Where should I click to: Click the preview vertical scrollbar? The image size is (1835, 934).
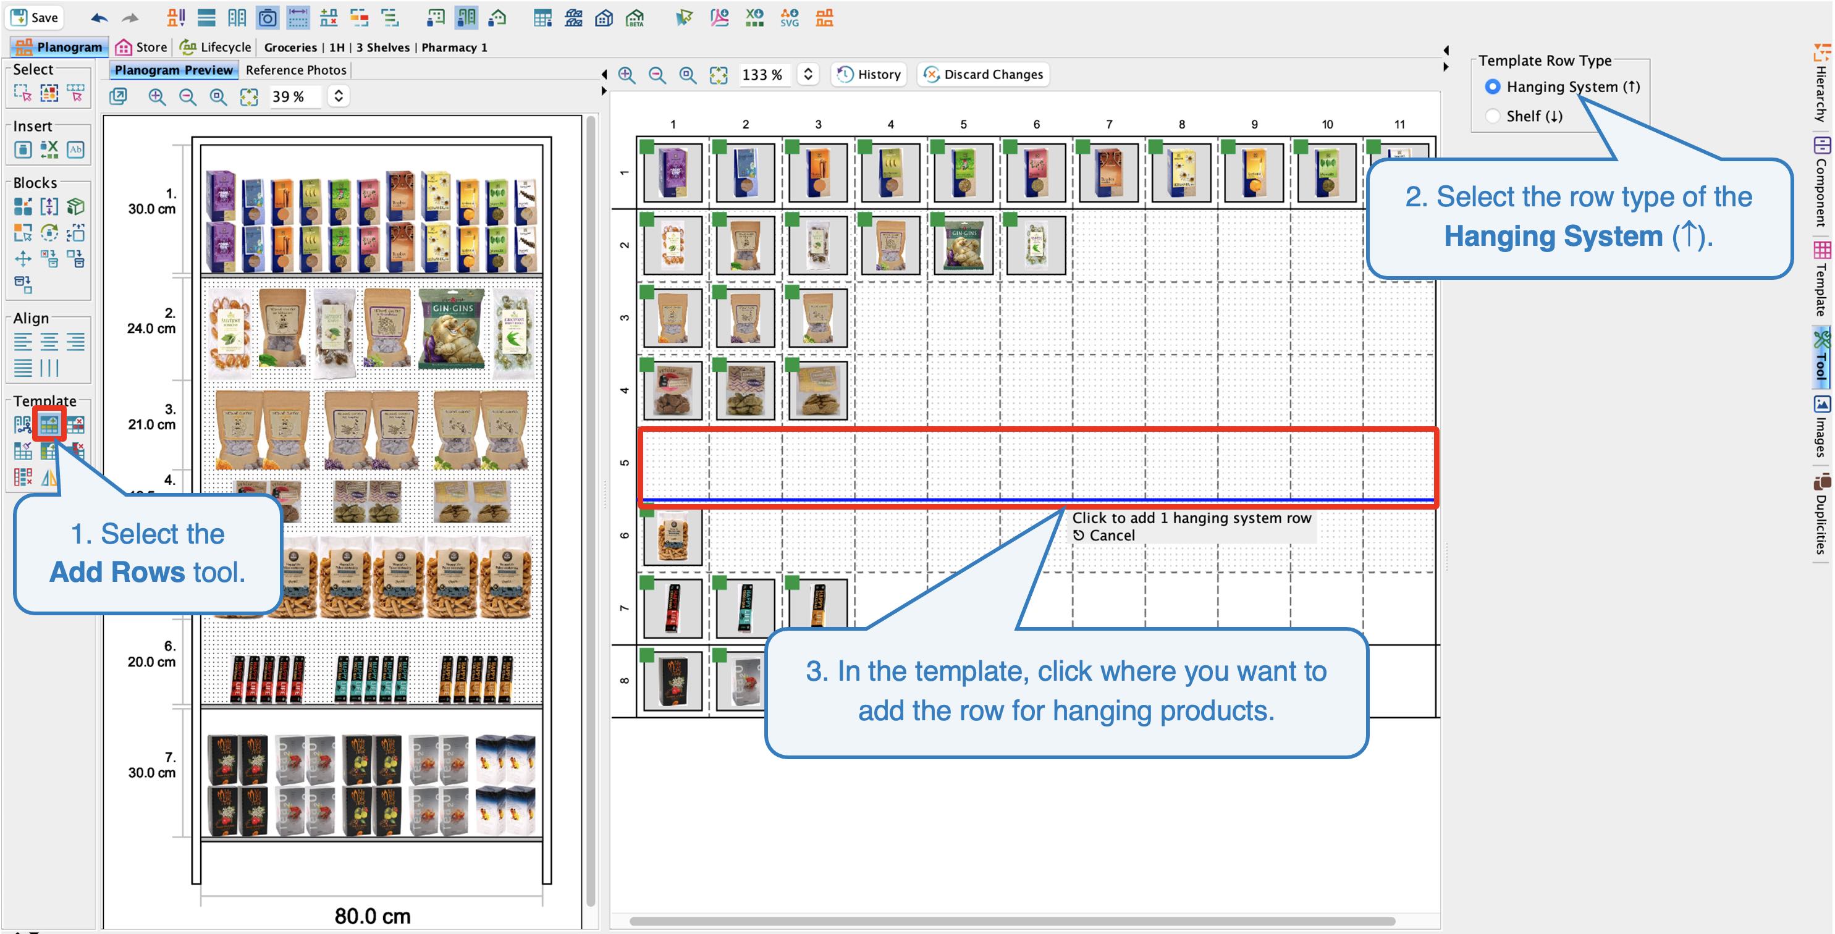pyautogui.click(x=591, y=510)
